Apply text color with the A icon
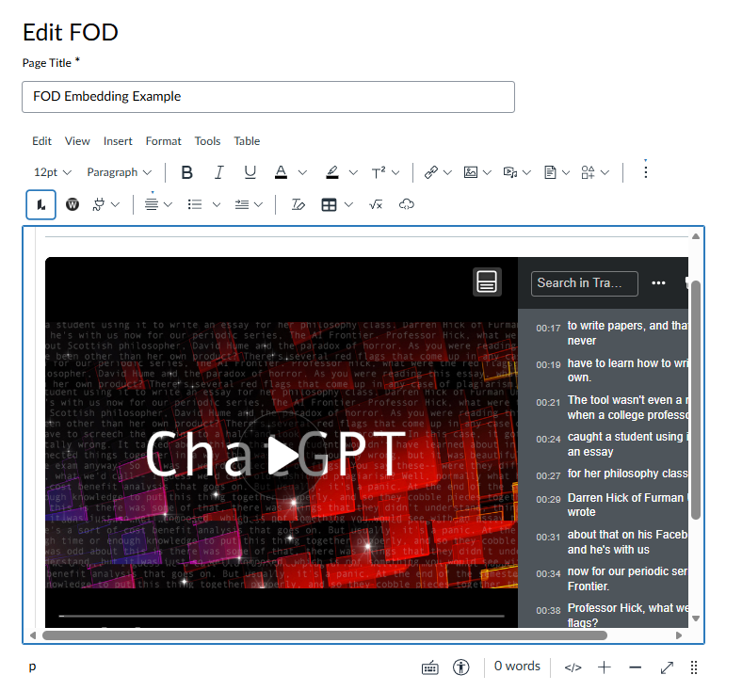The height and width of the screenshot is (691, 742). coord(282,172)
